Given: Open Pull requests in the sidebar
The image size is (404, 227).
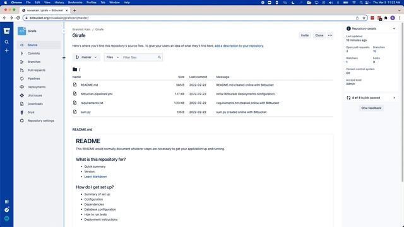Looking at the screenshot, I should coord(39,70).
